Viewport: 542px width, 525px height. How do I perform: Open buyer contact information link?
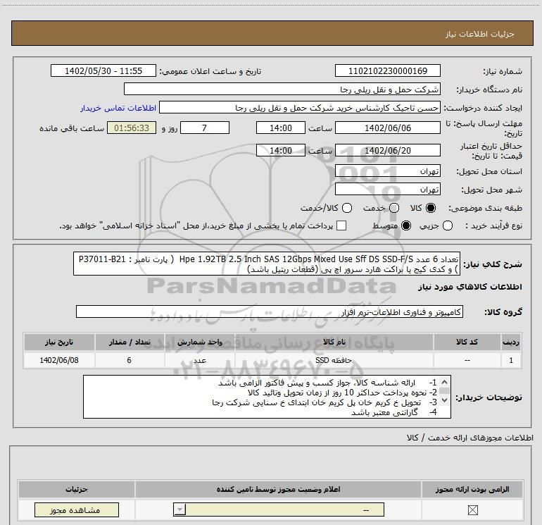point(118,108)
